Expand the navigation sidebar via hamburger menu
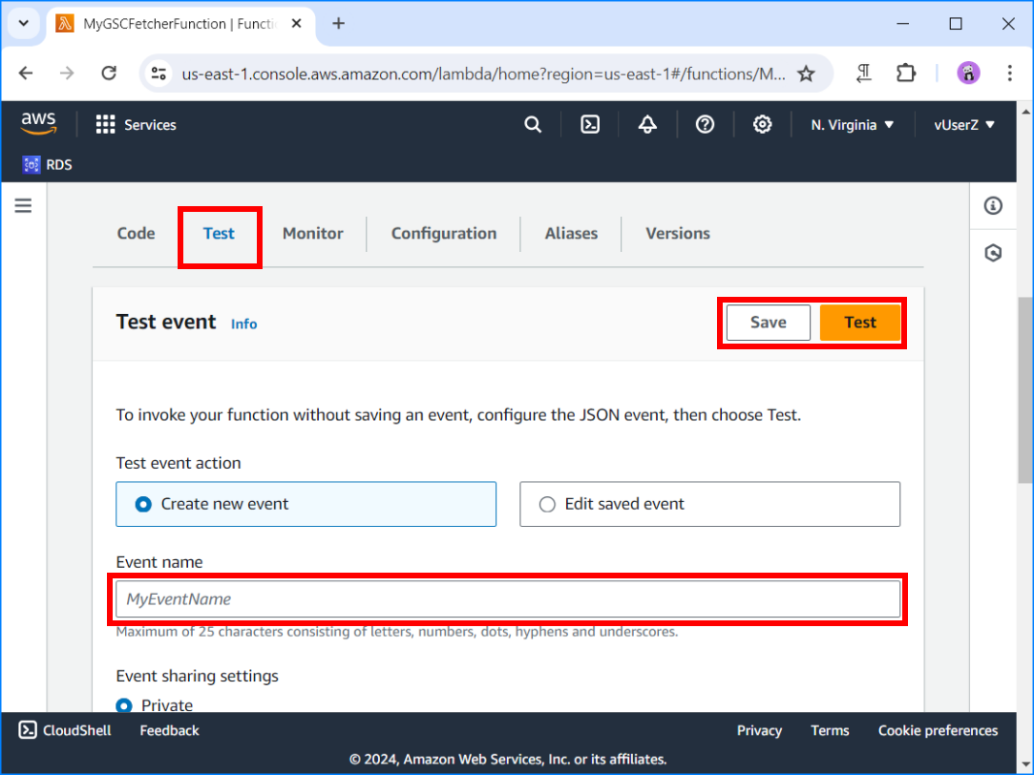 (x=23, y=205)
